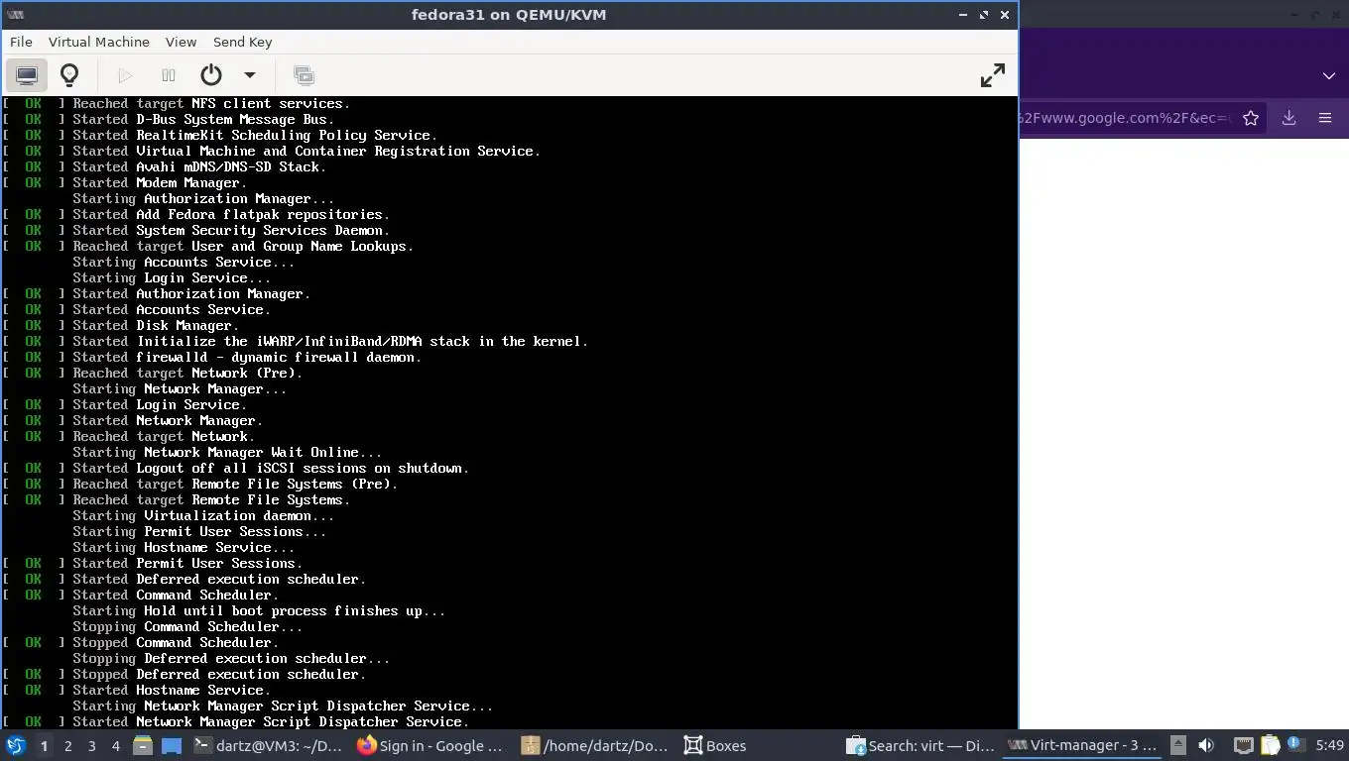Bookmark the page with Firefox star icon
Screen dimensions: 1349x761
pyautogui.click(x=1251, y=118)
